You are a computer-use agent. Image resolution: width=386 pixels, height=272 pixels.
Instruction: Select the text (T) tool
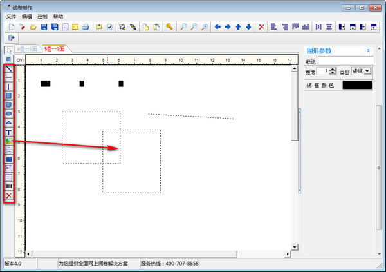pyautogui.click(x=9, y=131)
